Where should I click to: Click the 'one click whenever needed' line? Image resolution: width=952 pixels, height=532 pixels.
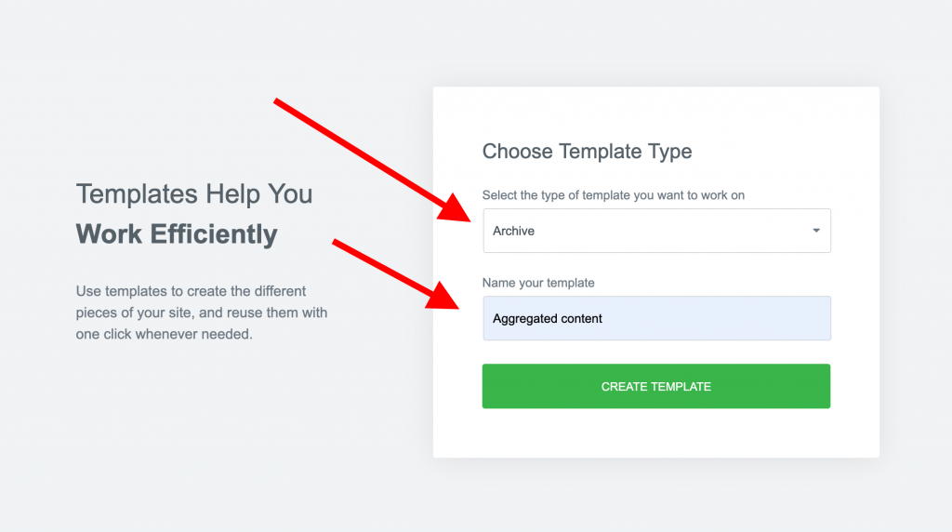pyautogui.click(x=164, y=334)
